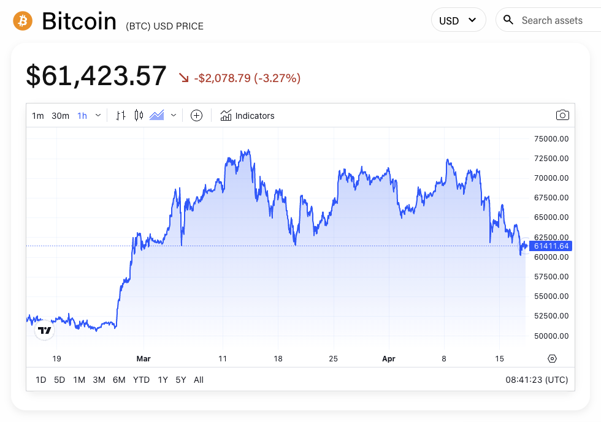
Task: Click the compare/add symbol plus icon
Action: 197,115
